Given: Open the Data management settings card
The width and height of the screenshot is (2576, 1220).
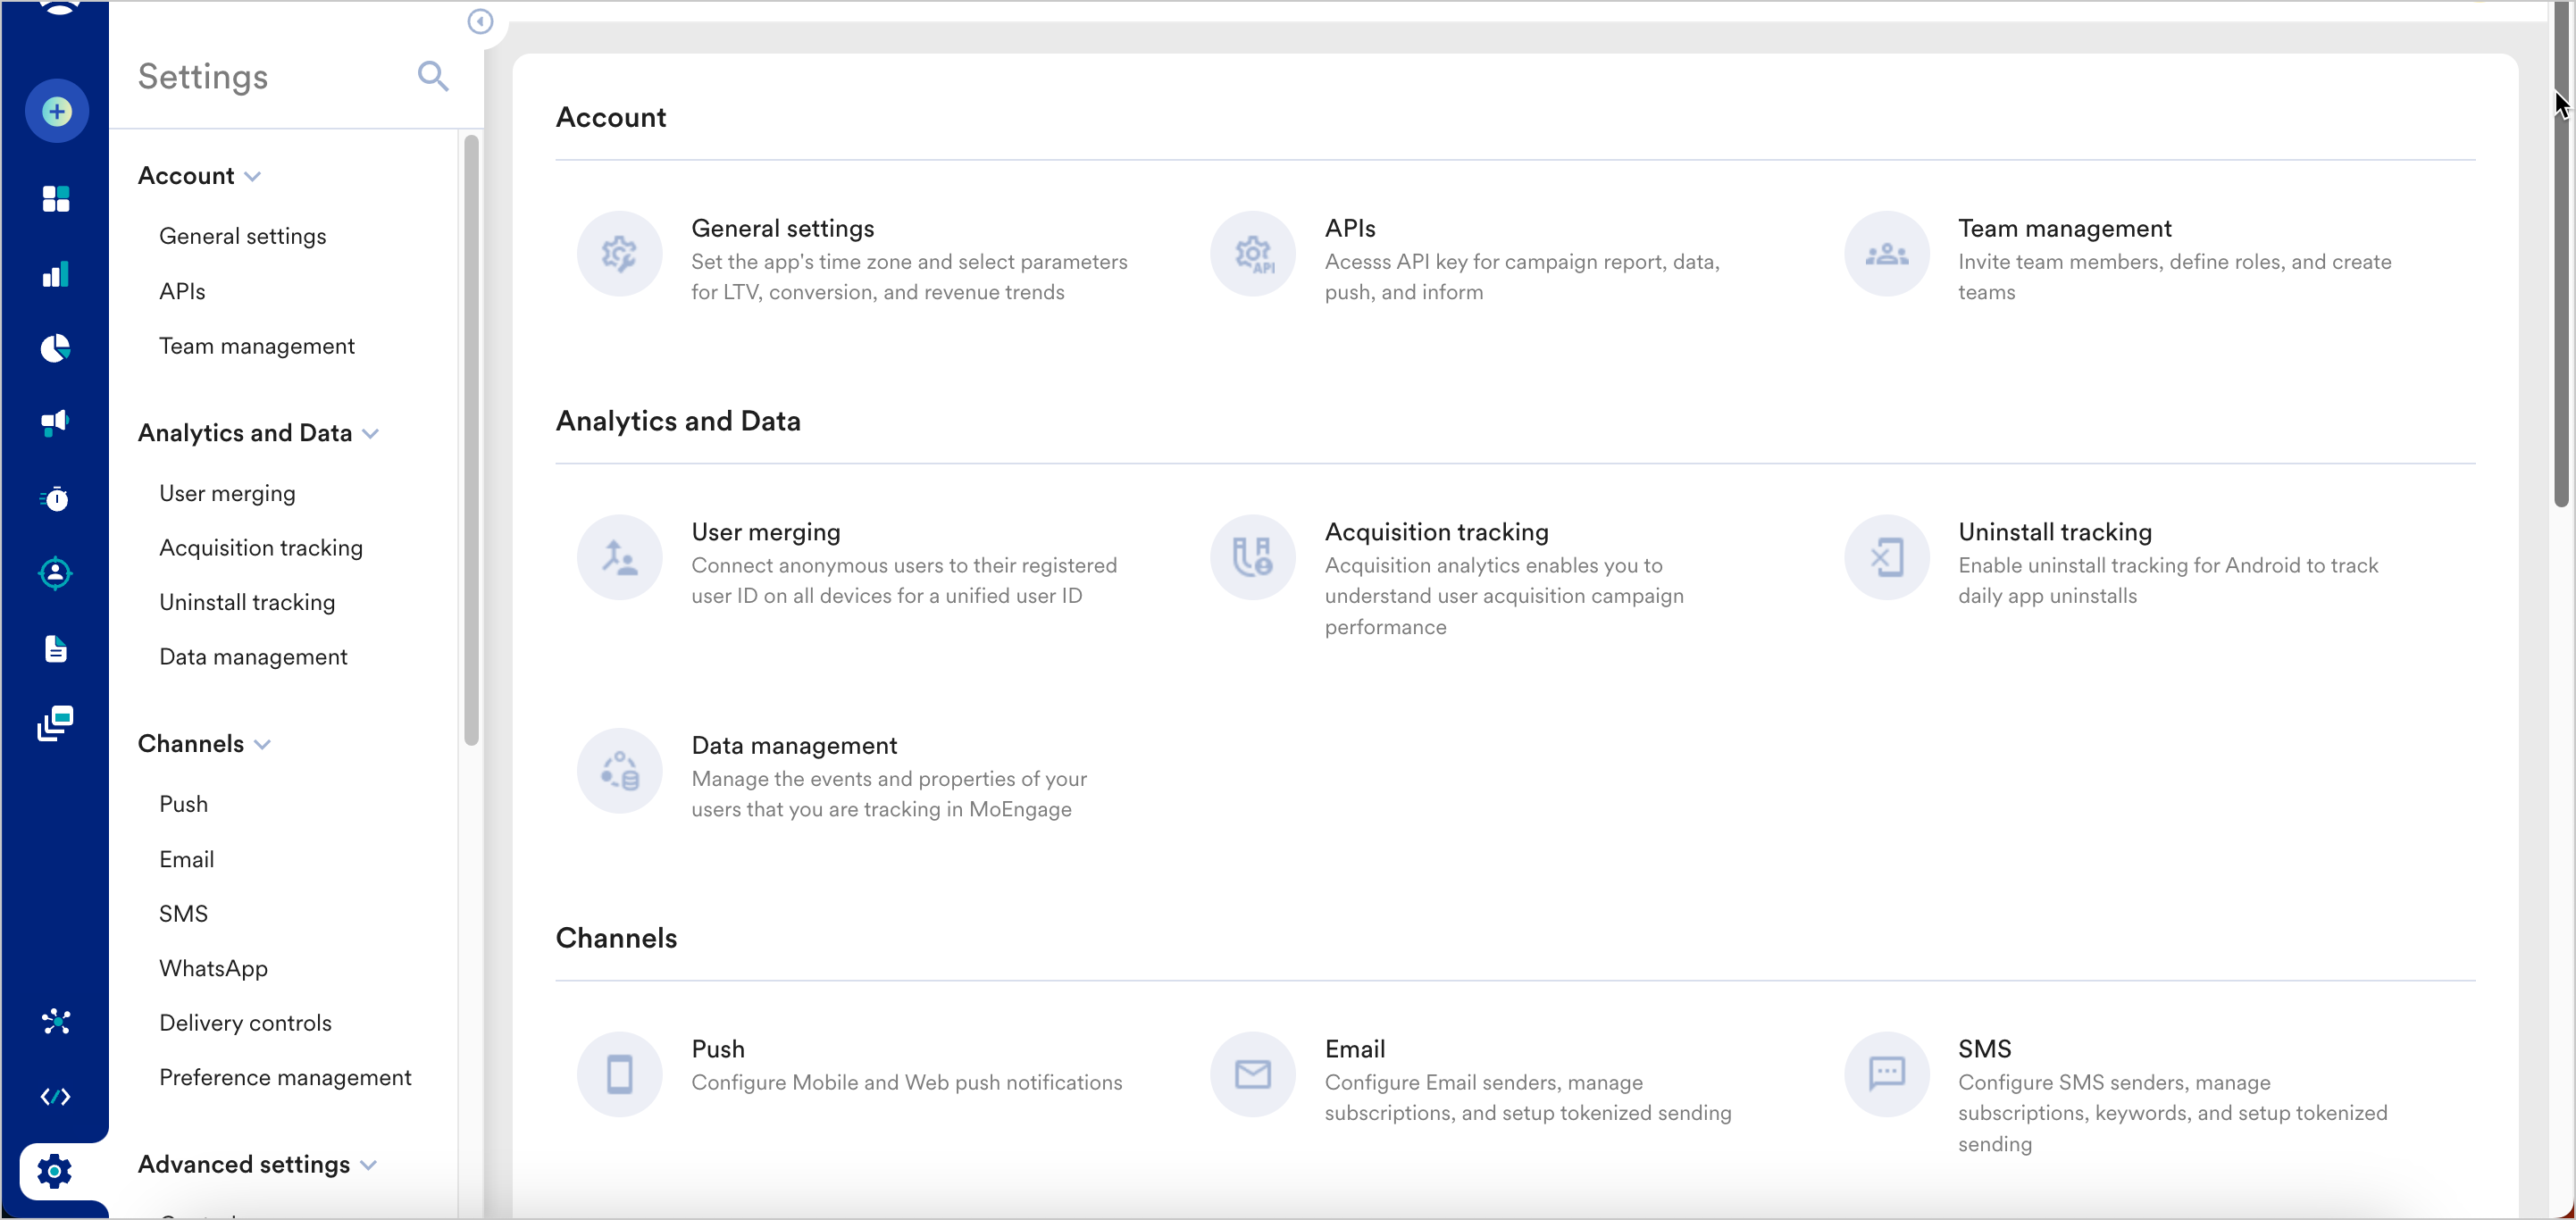Looking at the screenshot, I should coord(794,745).
